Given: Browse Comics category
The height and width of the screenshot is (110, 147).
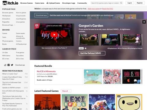Looking at the screenshot, I should tap(19, 41).
